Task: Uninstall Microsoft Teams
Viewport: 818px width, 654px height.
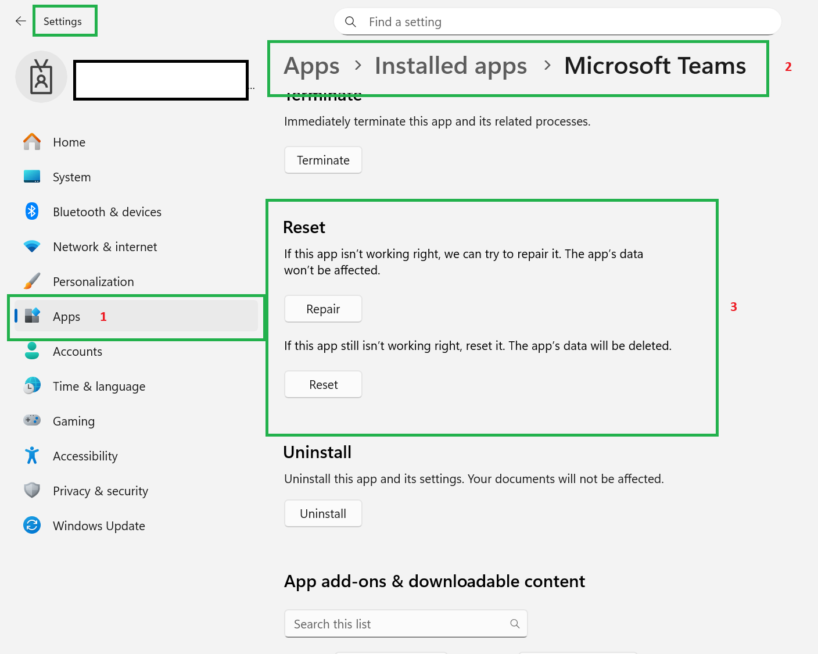Action: pos(323,513)
